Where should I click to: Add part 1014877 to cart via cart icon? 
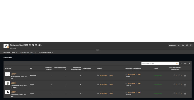(x=185, y=76)
